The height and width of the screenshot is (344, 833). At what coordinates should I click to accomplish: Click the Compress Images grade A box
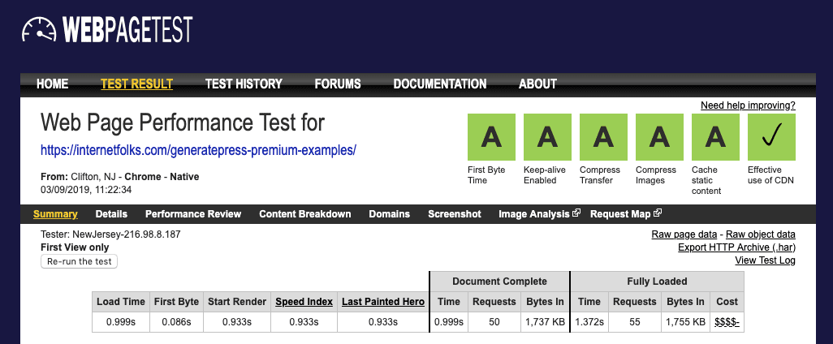click(x=659, y=137)
